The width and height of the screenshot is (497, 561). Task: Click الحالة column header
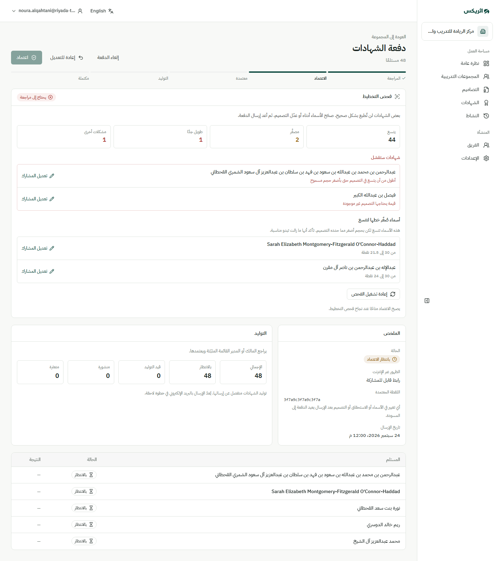point(92,460)
